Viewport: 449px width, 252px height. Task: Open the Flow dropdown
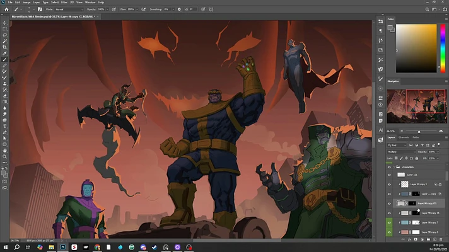137,9
